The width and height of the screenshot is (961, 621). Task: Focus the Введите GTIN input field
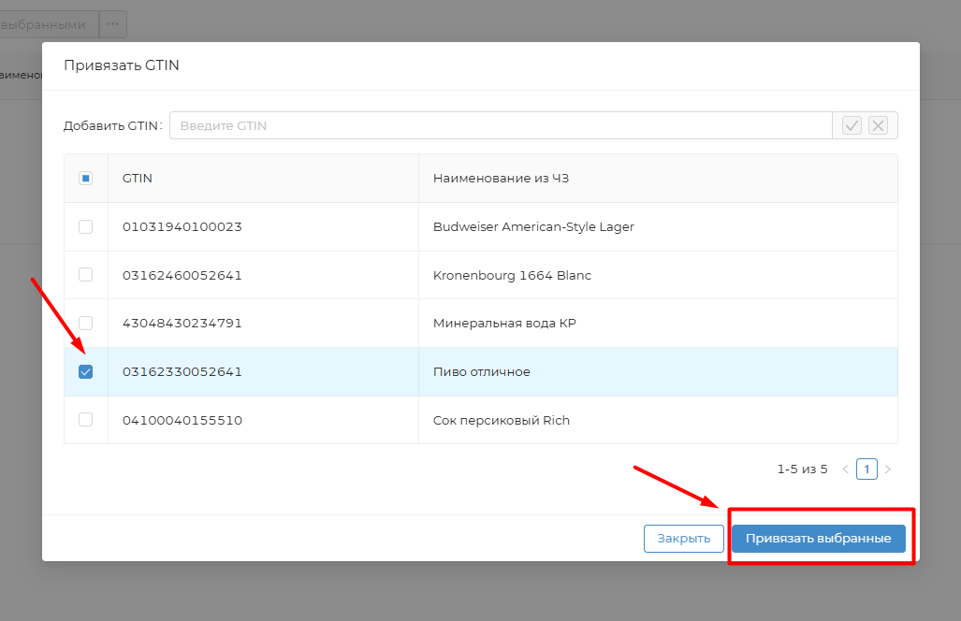[x=501, y=125]
